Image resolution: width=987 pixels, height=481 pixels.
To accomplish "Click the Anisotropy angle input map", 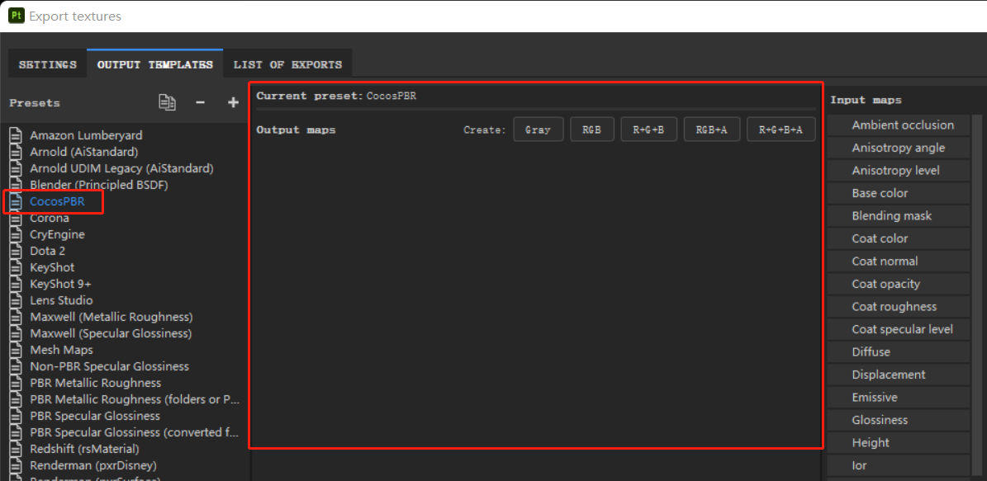I will (x=899, y=148).
